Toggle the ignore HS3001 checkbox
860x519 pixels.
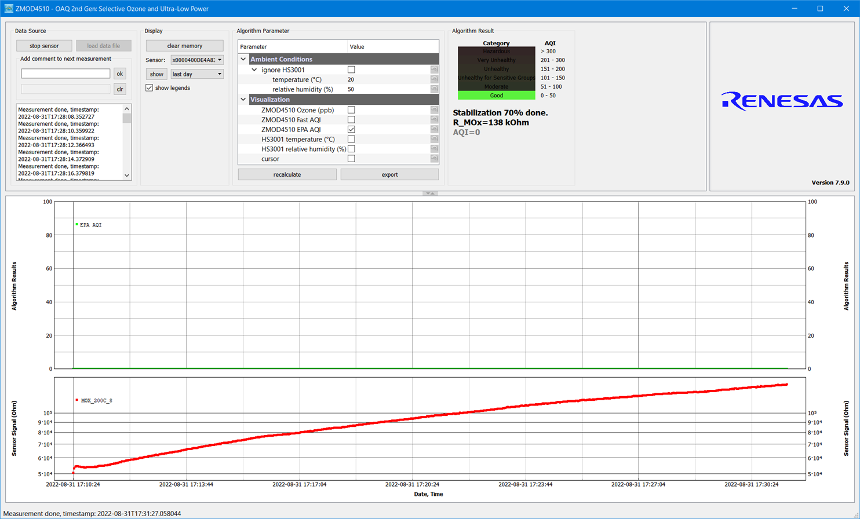coord(351,70)
